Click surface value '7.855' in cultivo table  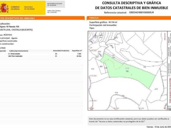click(79, 54)
